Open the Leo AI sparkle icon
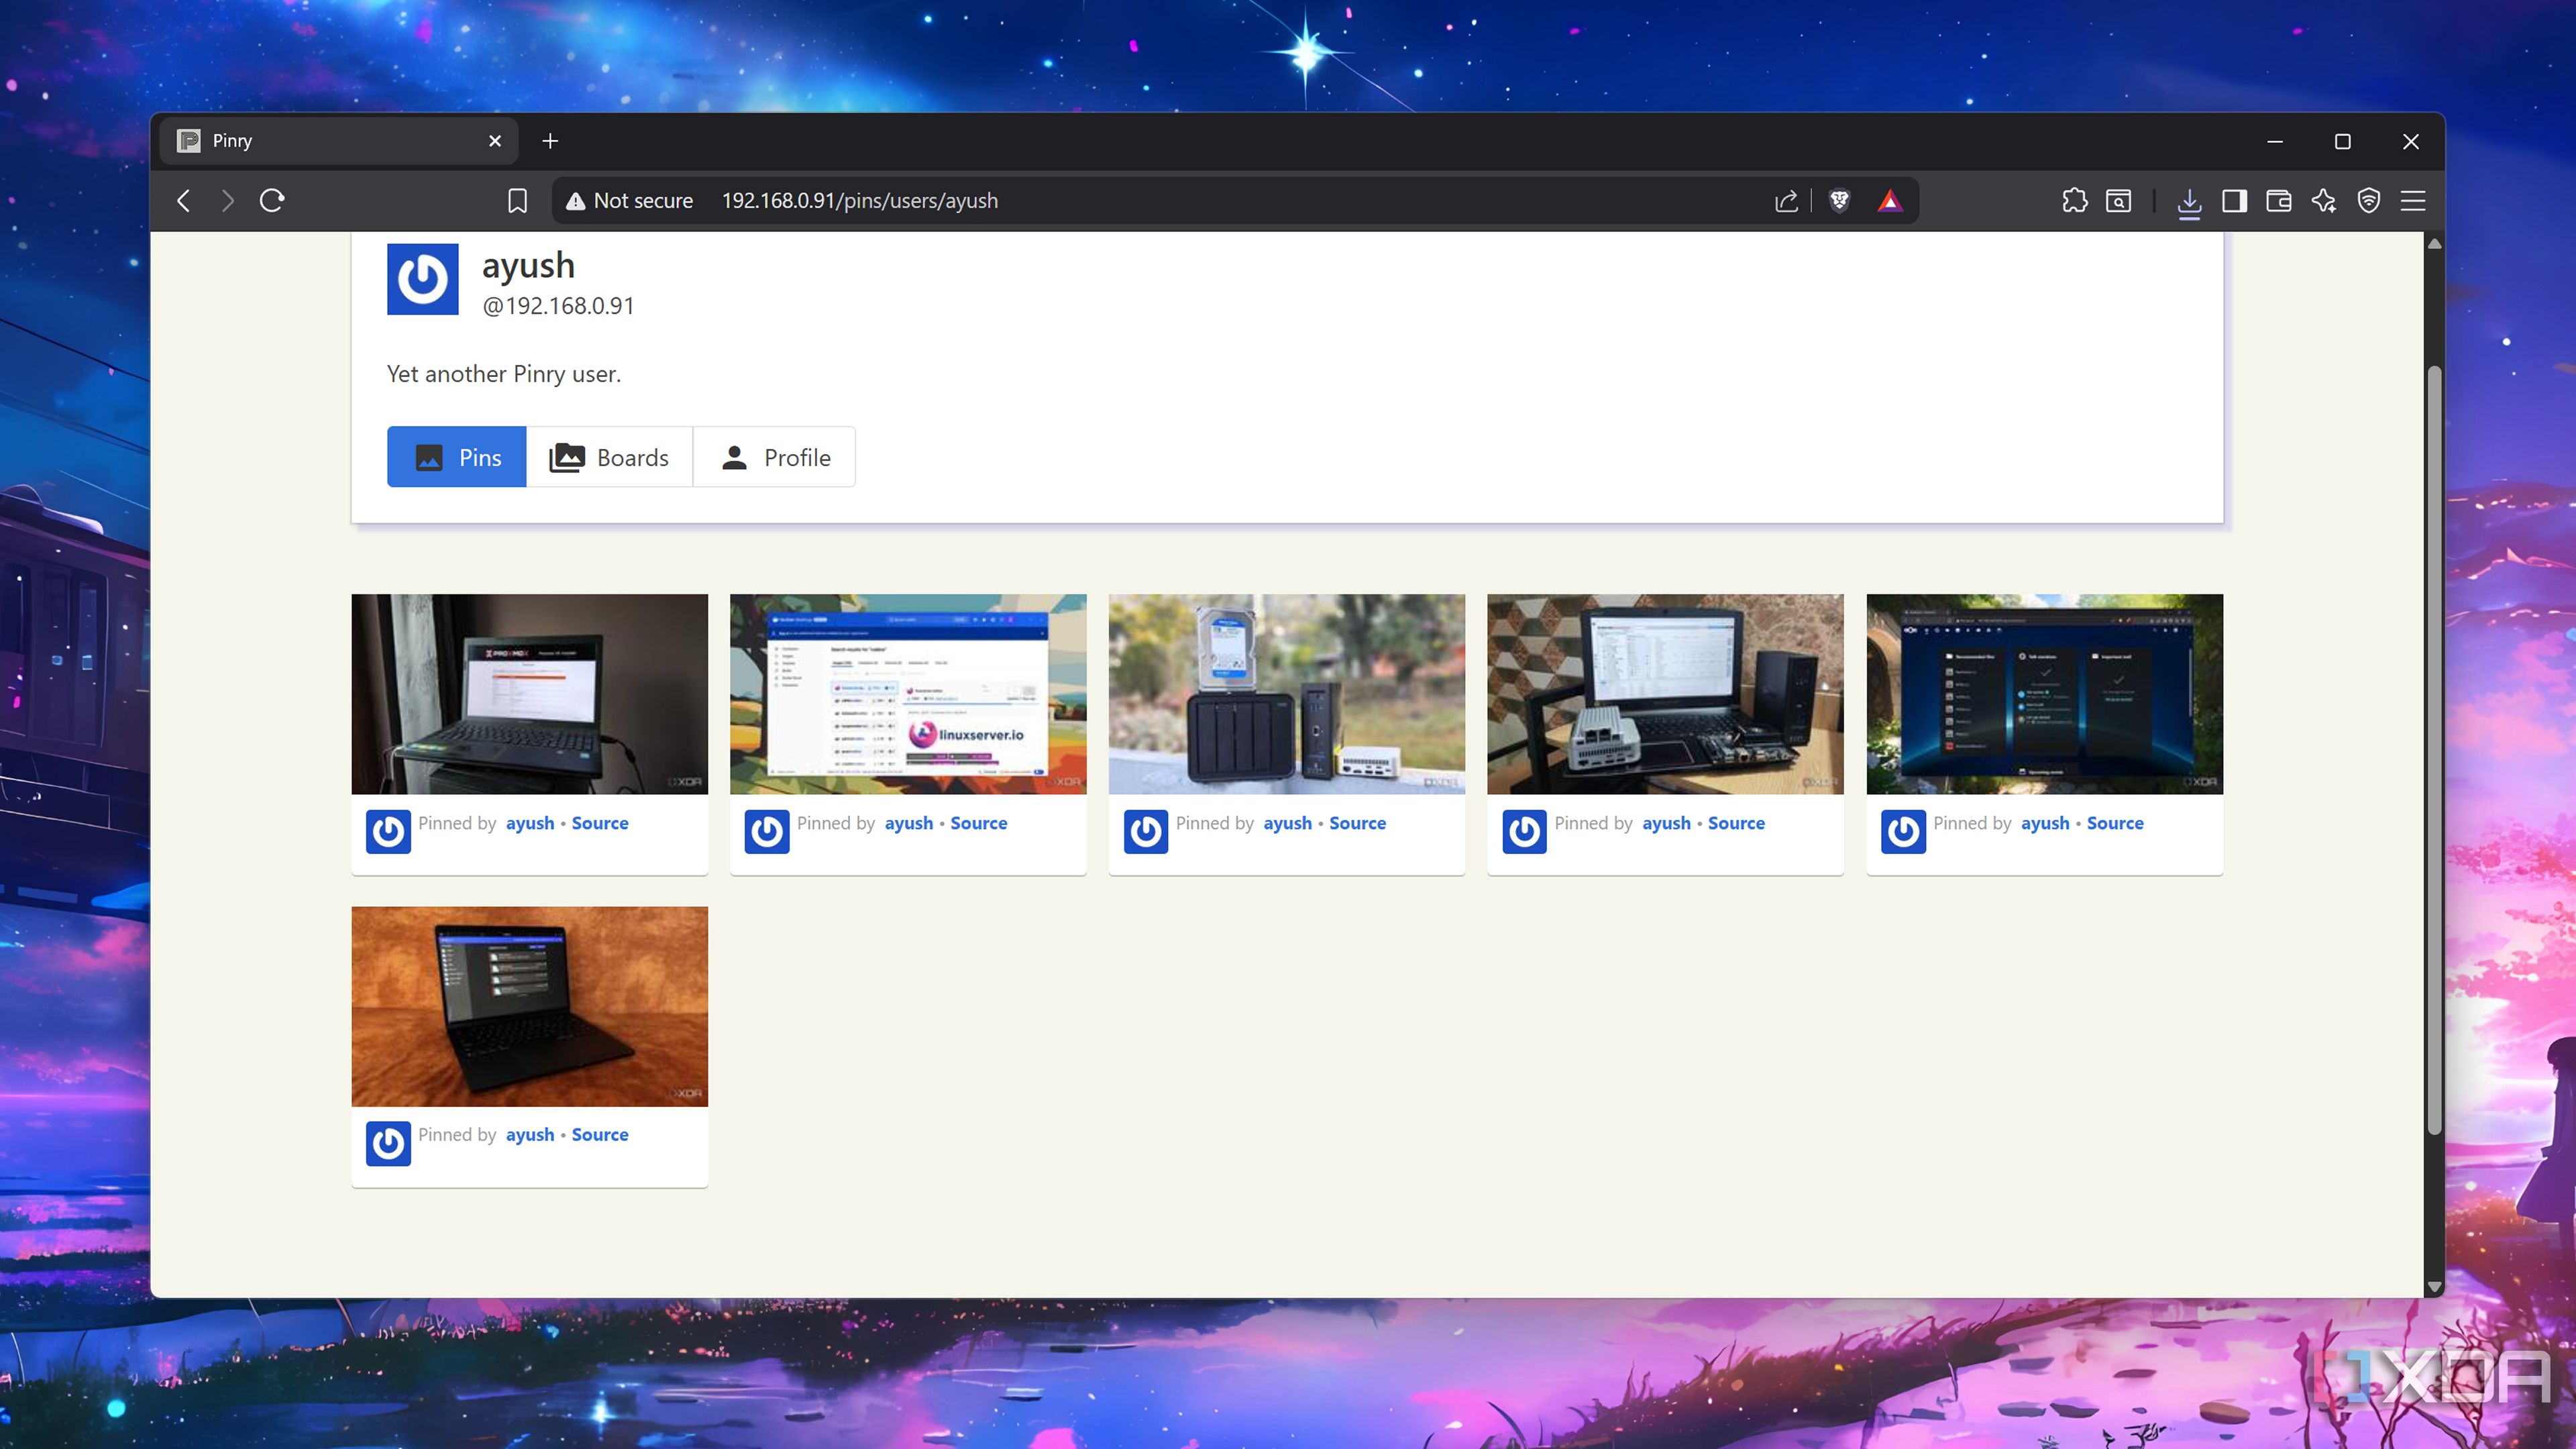Screen dimensions: 2576x1449 (x=2324, y=201)
